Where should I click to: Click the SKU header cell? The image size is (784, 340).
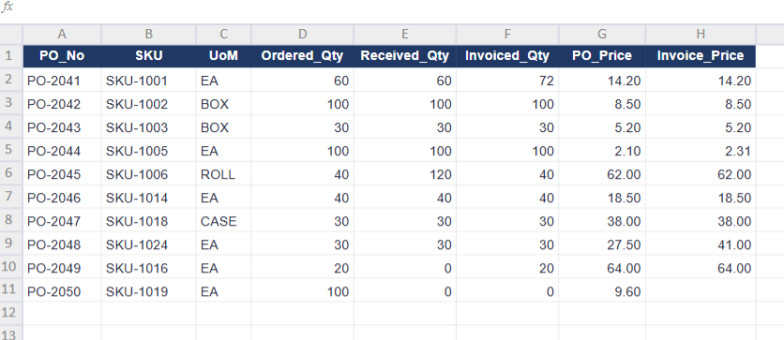point(149,56)
